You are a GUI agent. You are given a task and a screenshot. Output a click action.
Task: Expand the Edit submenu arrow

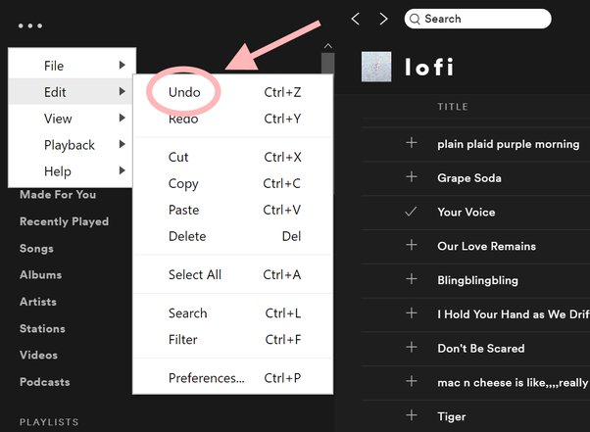click(122, 91)
